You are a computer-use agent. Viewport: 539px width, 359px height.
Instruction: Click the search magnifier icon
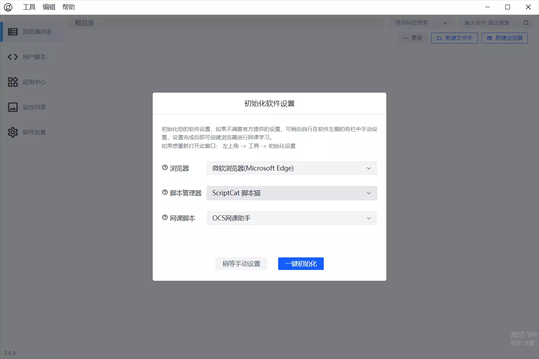coord(526,23)
